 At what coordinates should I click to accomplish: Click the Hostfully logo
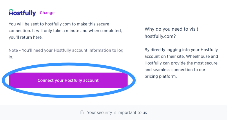click(x=22, y=12)
